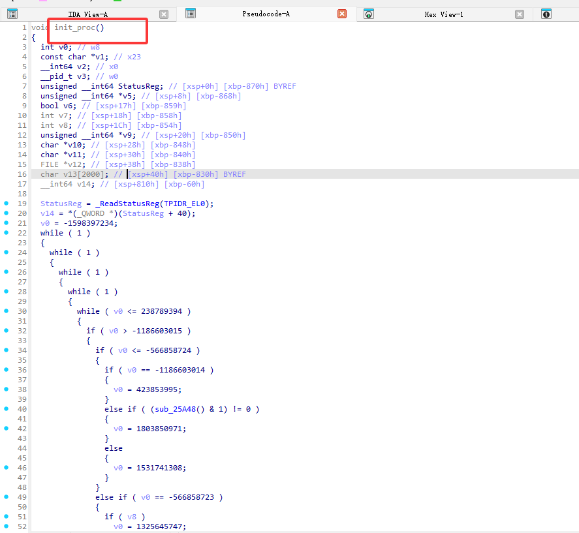Toggle breakpoint dot on line 30
Viewport: 579px width, 533px height.
point(7,311)
